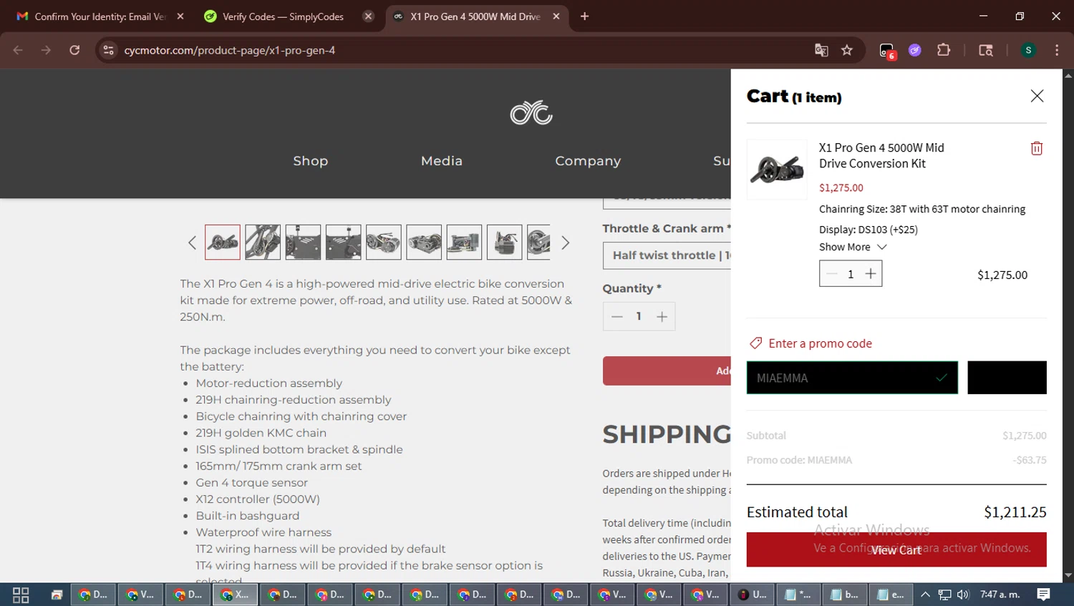The width and height of the screenshot is (1074, 606).
Task: Open the Shop menu
Action: [311, 161]
